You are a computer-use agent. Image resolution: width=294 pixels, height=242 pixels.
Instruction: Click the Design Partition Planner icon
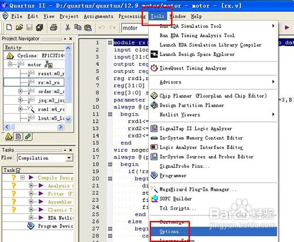tap(154, 105)
